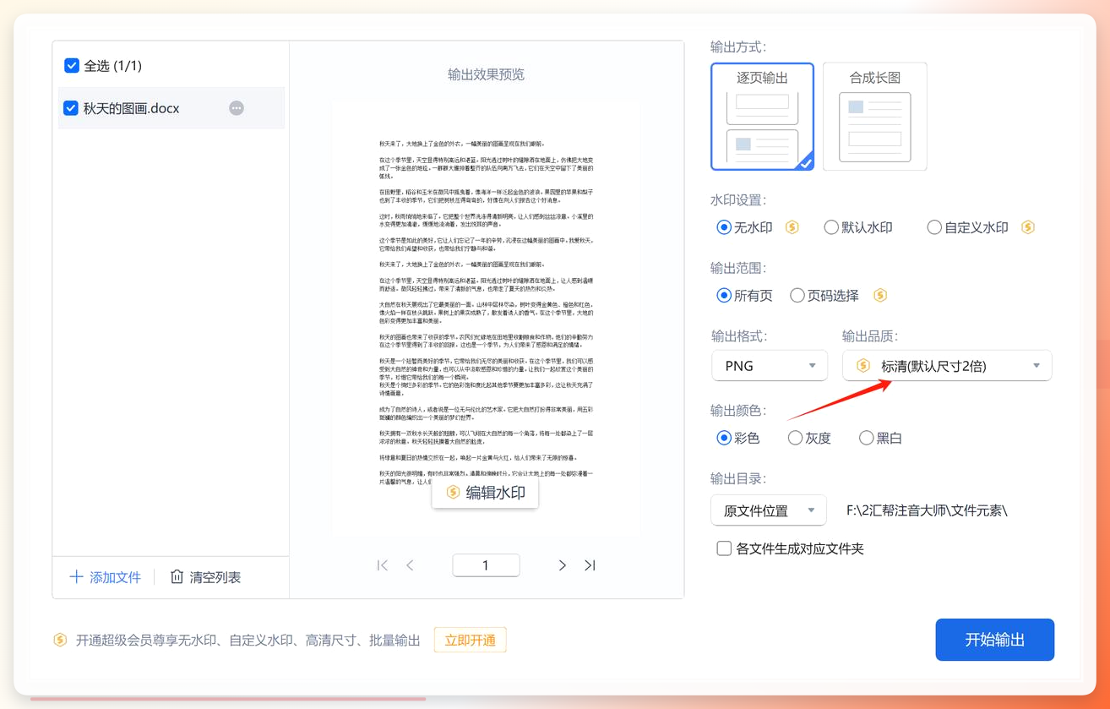The image size is (1110, 709).
Task: Select the 黑白 output color radio
Action: tap(866, 438)
